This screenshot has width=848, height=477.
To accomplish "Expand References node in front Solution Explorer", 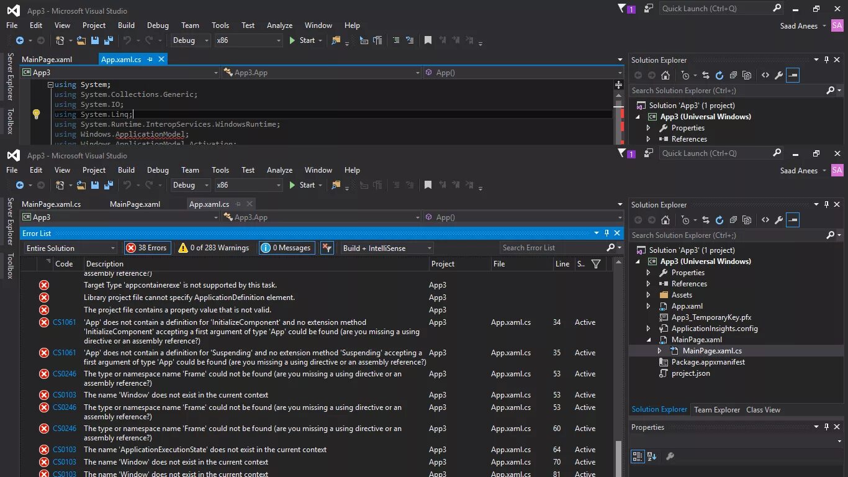I will point(648,284).
